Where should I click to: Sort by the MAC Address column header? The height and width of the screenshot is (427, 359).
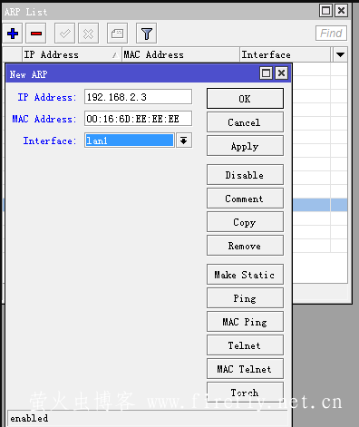pyautogui.click(x=180, y=54)
